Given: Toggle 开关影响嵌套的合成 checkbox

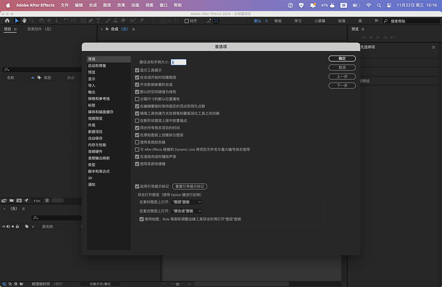Looking at the screenshot, I should 137,85.
